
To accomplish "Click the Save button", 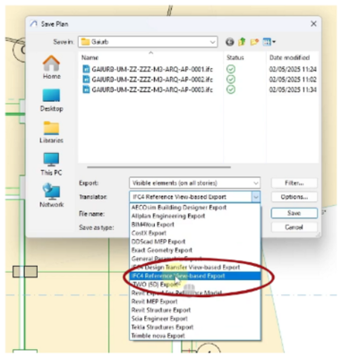I will [295, 213].
